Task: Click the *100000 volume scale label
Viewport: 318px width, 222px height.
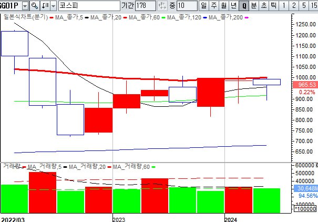Action: 305,209
